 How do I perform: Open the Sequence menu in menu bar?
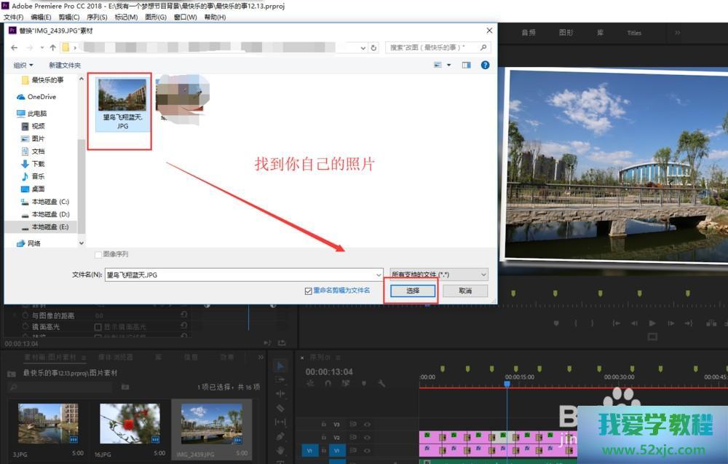pyautogui.click(x=97, y=17)
